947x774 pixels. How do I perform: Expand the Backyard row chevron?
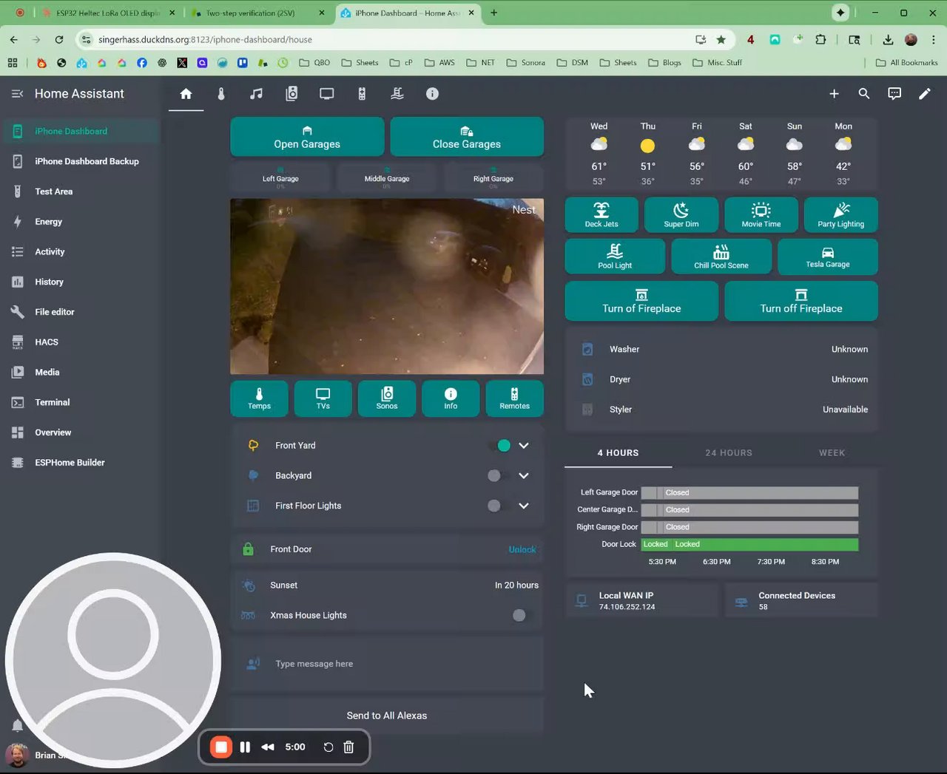pos(524,476)
